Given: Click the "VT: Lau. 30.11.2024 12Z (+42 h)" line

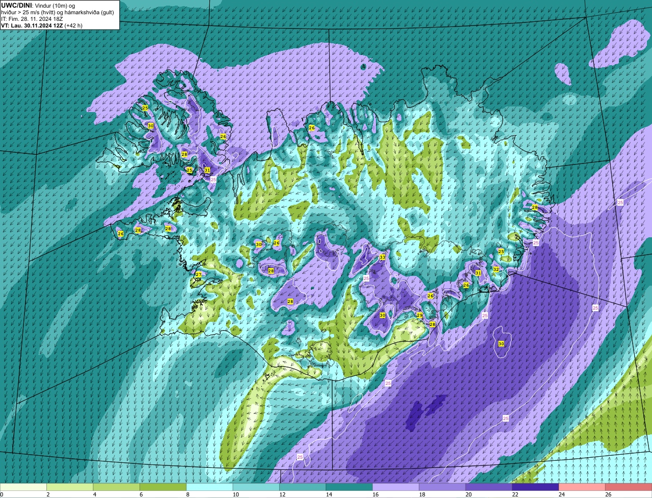Looking at the screenshot, I should [42, 25].
